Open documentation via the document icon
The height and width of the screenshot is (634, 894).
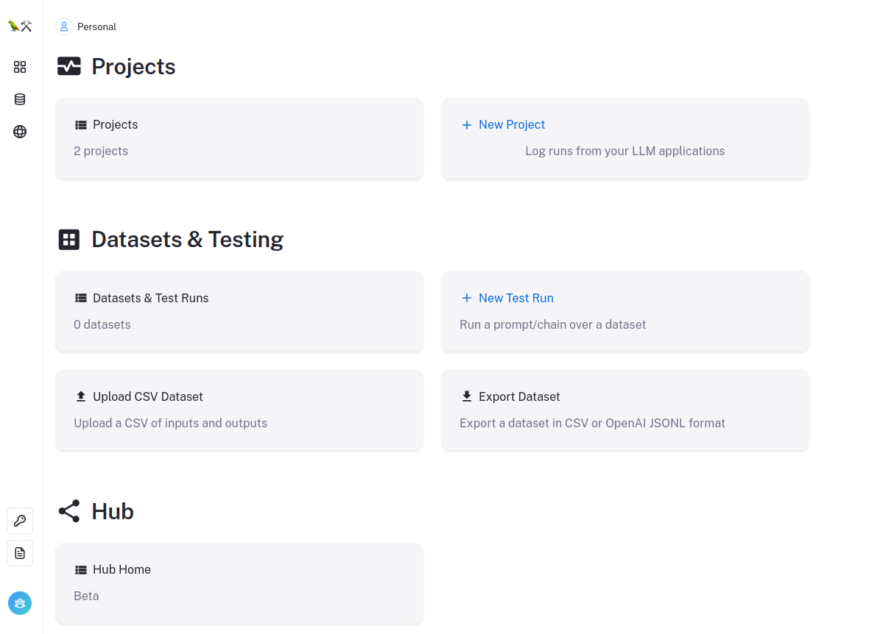click(x=20, y=553)
